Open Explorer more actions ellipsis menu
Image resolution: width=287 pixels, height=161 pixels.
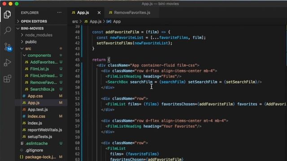tap(59, 13)
